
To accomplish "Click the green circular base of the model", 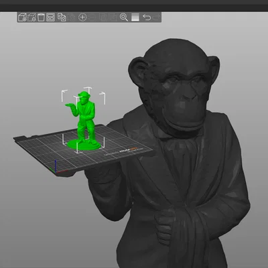I will click(x=84, y=145).
